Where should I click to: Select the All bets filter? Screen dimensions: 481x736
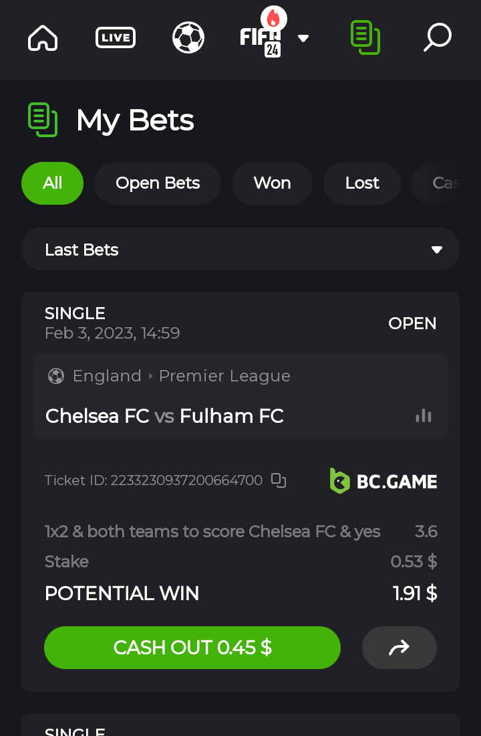click(52, 183)
